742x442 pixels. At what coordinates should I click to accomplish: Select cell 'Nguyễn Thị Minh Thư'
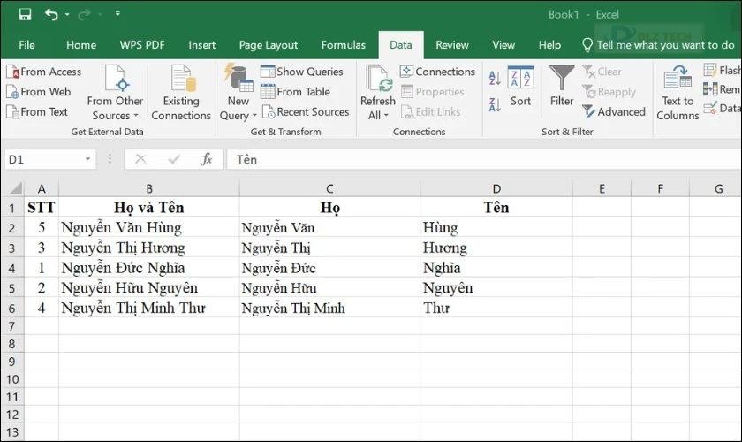149,308
